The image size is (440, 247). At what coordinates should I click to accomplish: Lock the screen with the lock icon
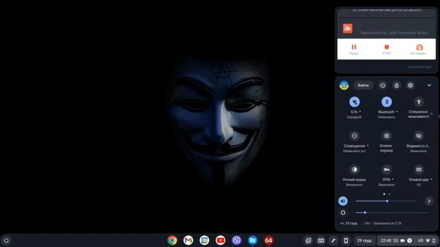tap(397, 85)
